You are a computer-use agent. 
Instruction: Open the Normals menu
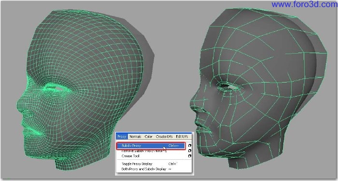click(135, 137)
